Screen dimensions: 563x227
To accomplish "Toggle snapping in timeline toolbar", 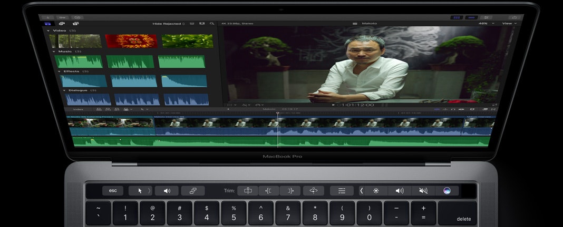I will pyautogui.click(x=461, y=109).
